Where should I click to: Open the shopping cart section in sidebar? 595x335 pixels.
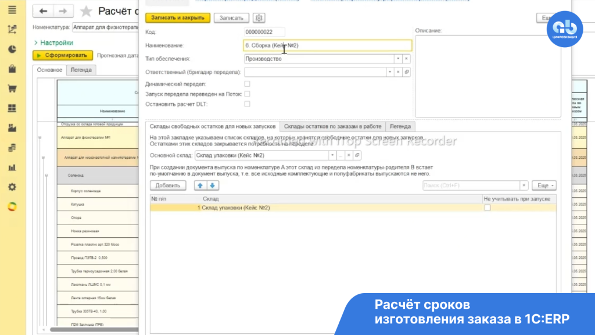click(12, 88)
